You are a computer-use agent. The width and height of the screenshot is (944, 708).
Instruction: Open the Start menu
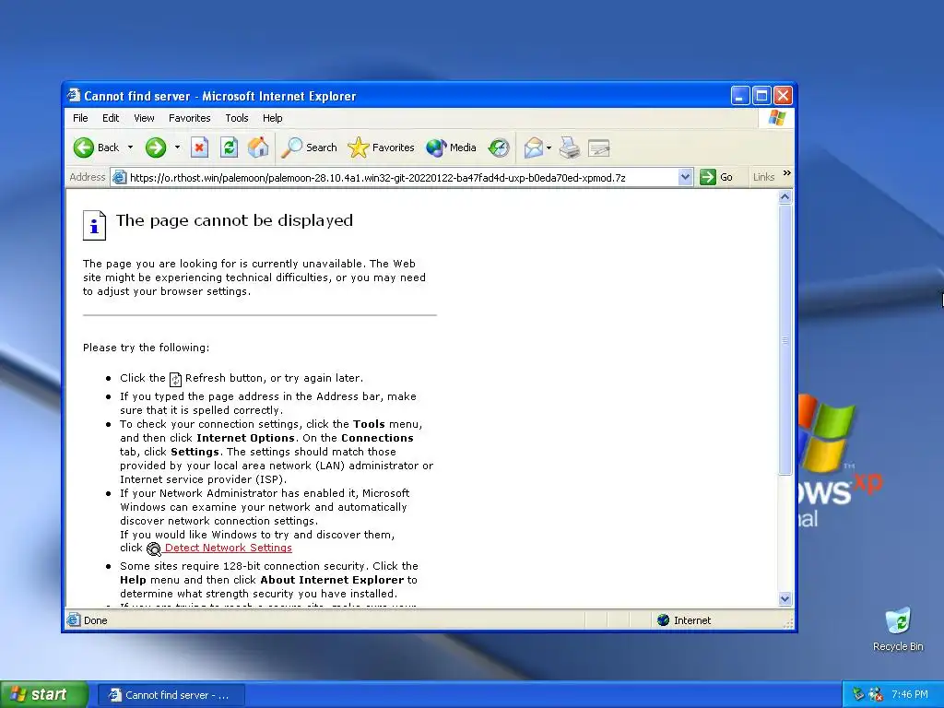[43, 695]
